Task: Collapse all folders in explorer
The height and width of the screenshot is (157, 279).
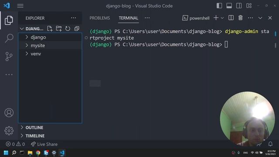Action: 77,29
